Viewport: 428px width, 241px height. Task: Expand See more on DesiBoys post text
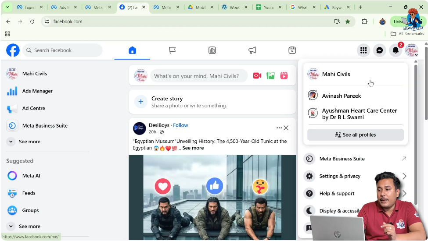pos(193,148)
